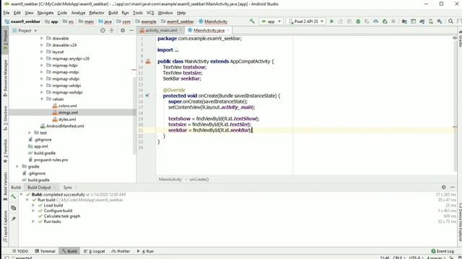This screenshot has height=259, width=462.
Task: Click Attach Debugger to Android Process icon
Action: 385,22
